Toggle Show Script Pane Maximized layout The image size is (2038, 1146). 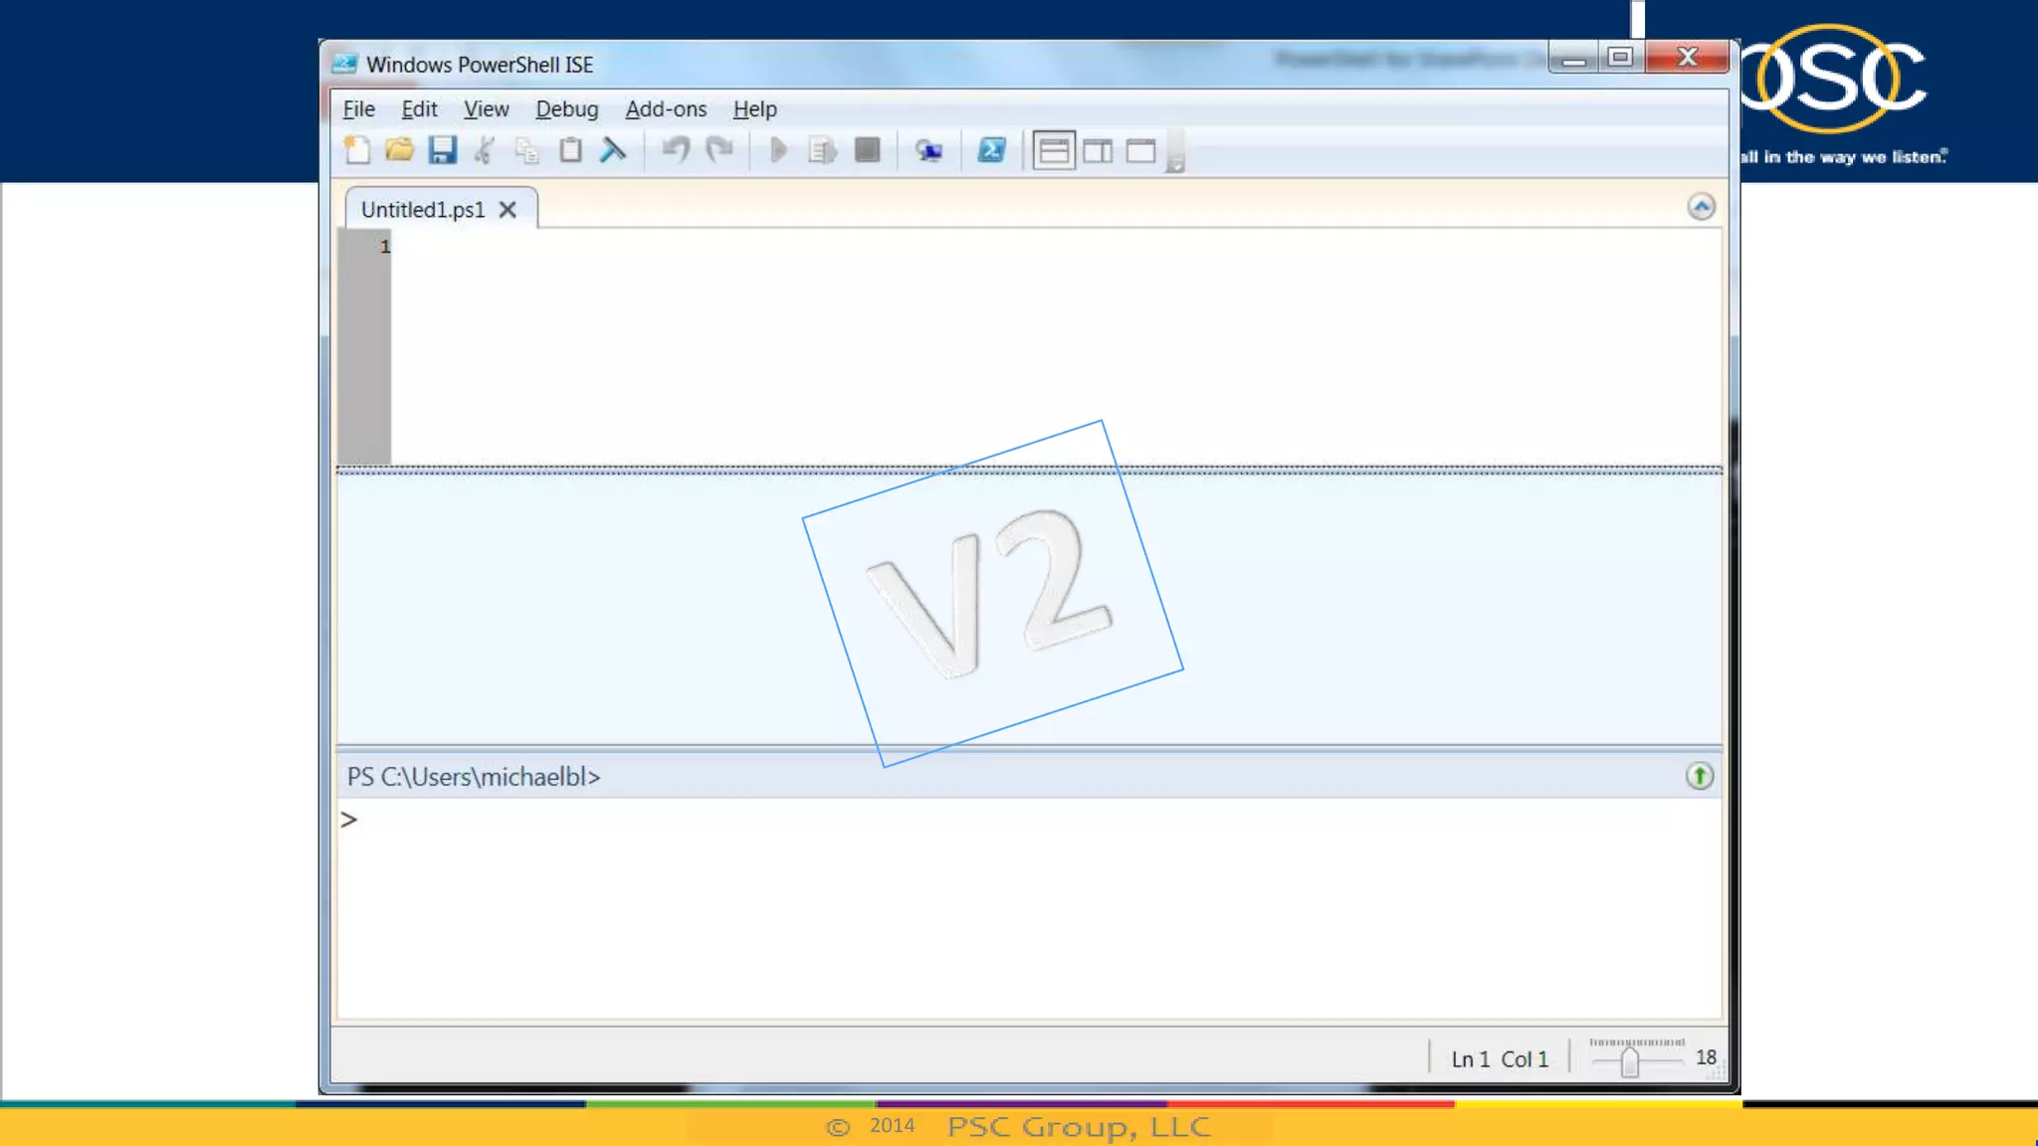click(x=1140, y=151)
